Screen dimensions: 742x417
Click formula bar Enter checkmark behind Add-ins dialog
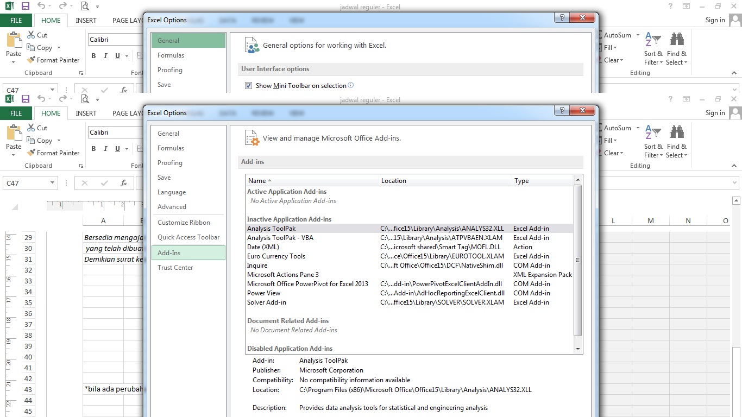click(104, 183)
